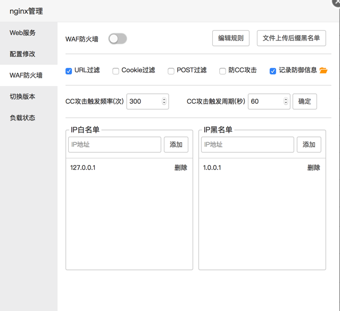Image resolution: width=340 pixels, height=311 pixels.
Task: Click the CC攻击触发周期 spinner arrows
Action: [x=286, y=101]
